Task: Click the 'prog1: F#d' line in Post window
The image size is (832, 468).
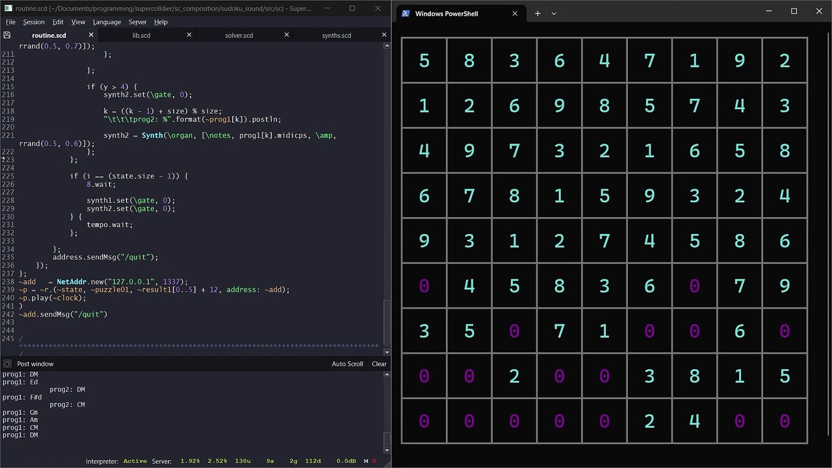Action: (x=22, y=397)
